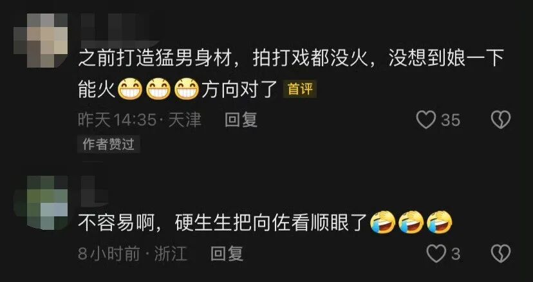
Task: Click the 作者赞过 tag
Action: pos(108,145)
